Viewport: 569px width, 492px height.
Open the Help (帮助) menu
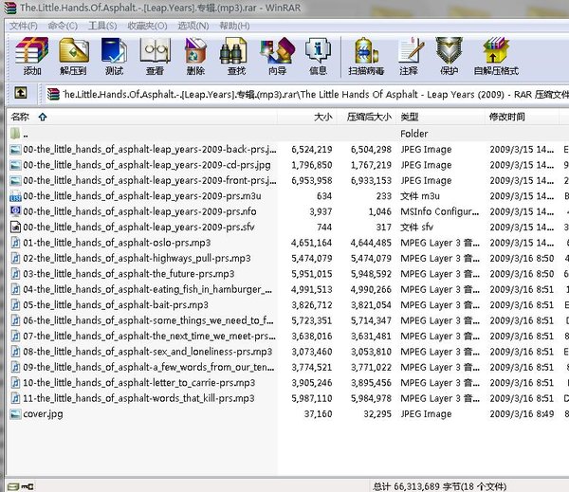point(234,26)
